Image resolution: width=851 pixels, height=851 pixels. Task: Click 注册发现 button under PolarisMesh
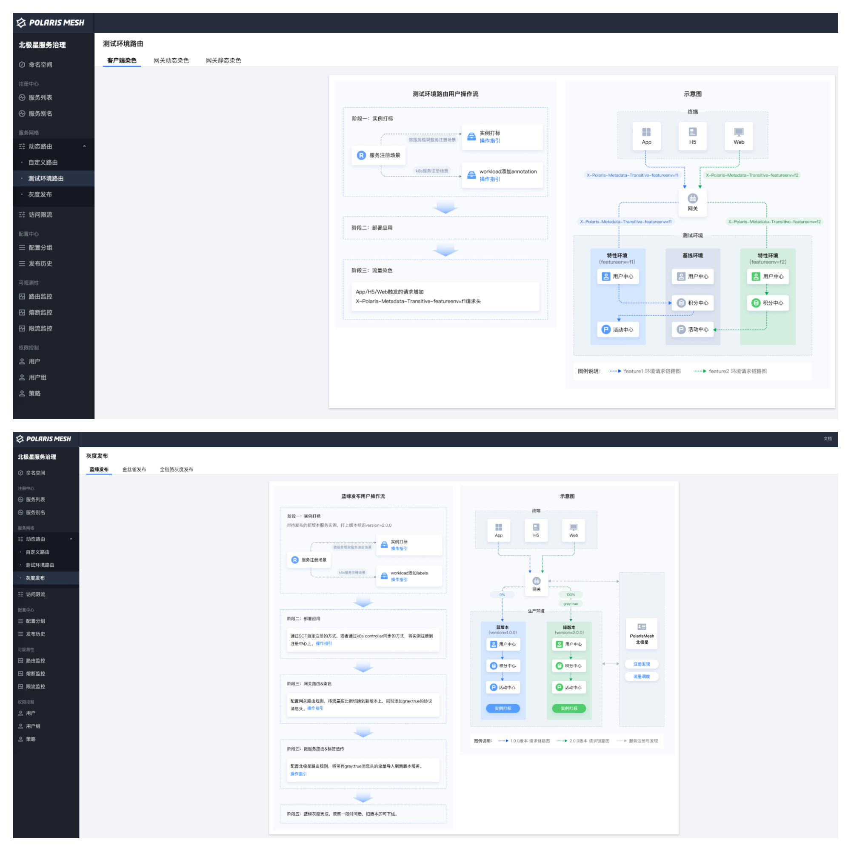pos(641,664)
